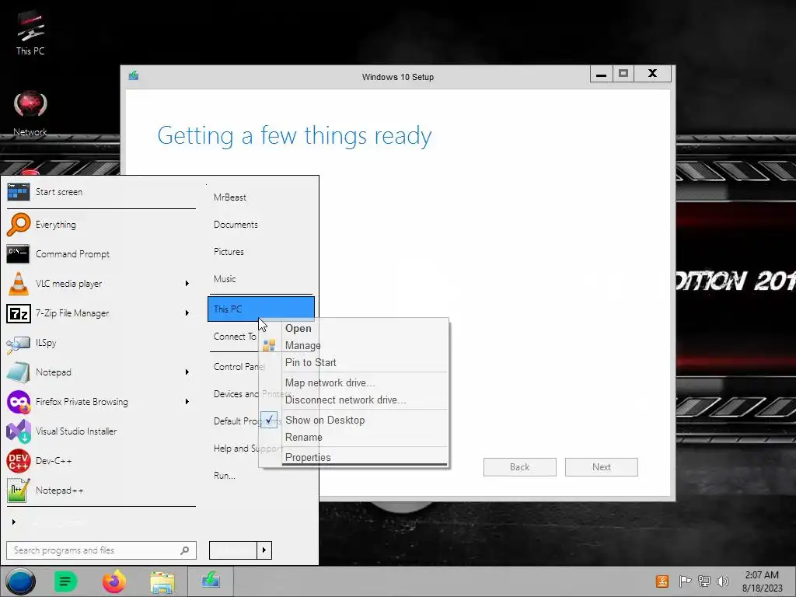Click the Start screen tile icon
Viewport: 796px width, 597px height.
pyautogui.click(x=19, y=192)
